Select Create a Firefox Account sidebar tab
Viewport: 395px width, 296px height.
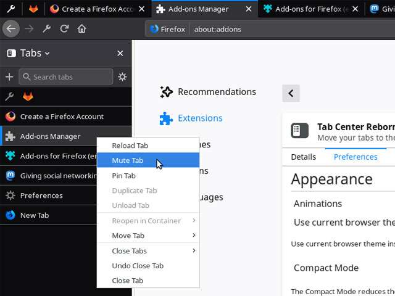66,117
